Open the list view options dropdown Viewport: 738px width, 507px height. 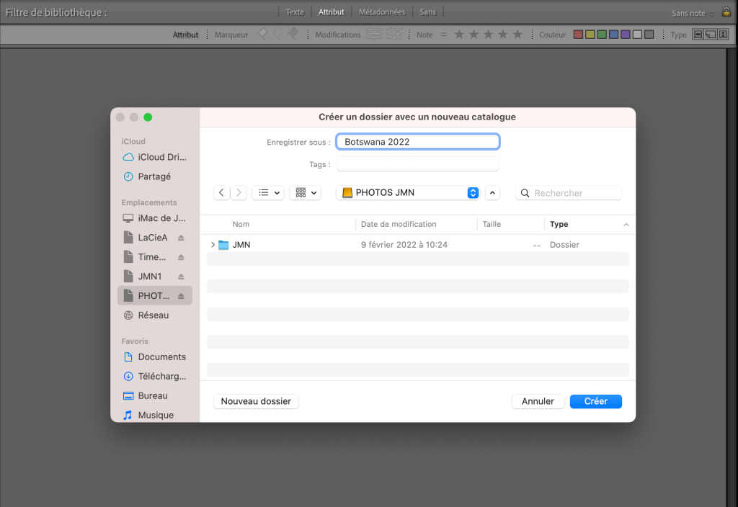[267, 193]
